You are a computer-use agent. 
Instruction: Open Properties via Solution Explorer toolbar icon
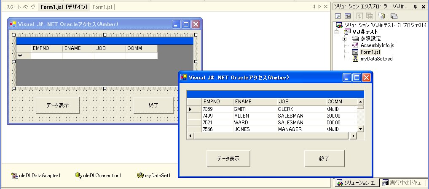coord(394,16)
